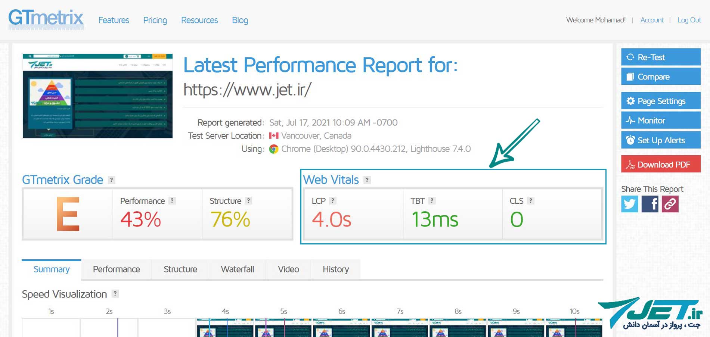This screenshot has height=337, width=710.
Task: Click the CLS help icon
Action: click(530, 201)
